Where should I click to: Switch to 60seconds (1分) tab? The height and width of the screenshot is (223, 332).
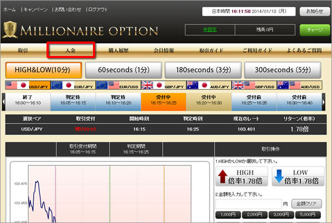click(x=123, y=70)
